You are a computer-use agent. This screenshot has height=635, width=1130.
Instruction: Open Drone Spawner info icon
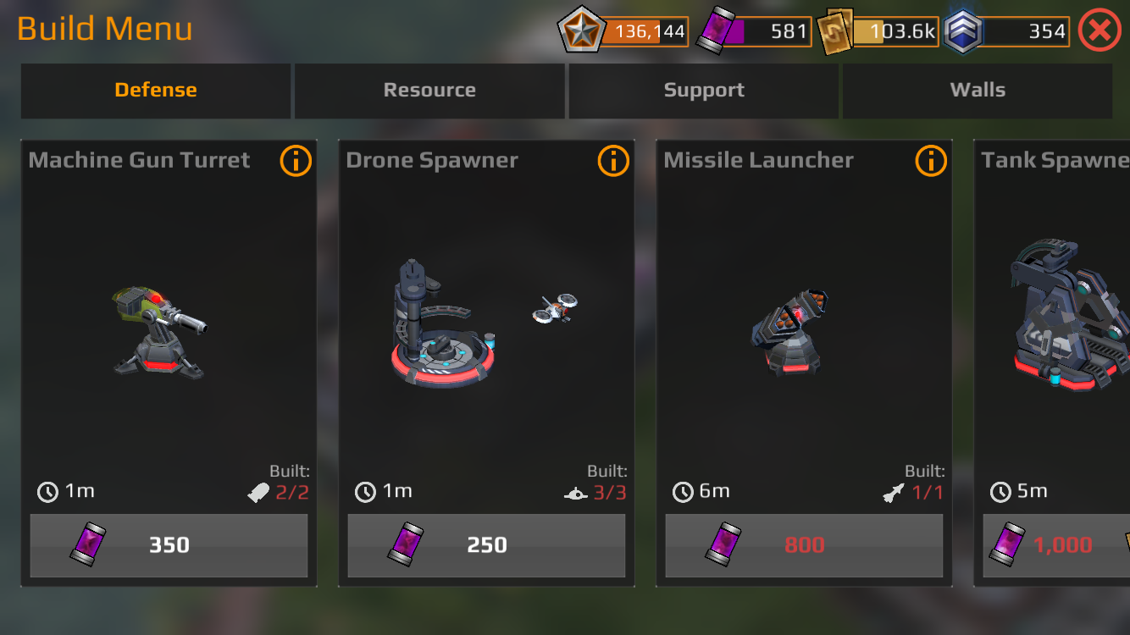(x=613, y=160)
